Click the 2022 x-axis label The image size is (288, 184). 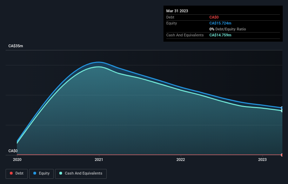point(181,160)
